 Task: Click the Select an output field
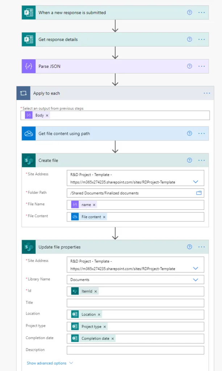tap(115, 116)
